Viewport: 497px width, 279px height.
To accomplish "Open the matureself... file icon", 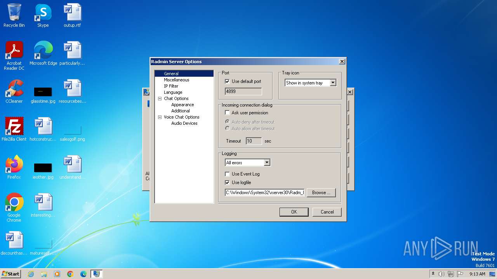I will pos(43,243).
